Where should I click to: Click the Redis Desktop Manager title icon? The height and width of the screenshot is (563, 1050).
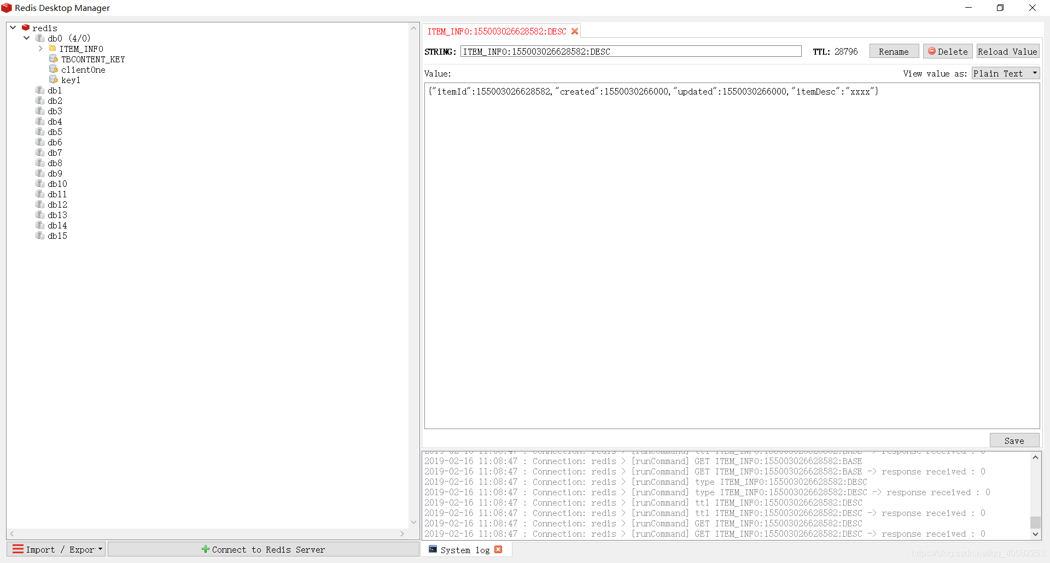coord(7,8)
